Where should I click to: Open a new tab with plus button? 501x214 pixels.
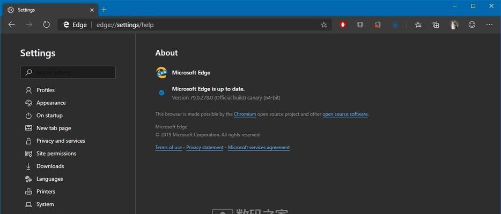[x=104, y=10]
